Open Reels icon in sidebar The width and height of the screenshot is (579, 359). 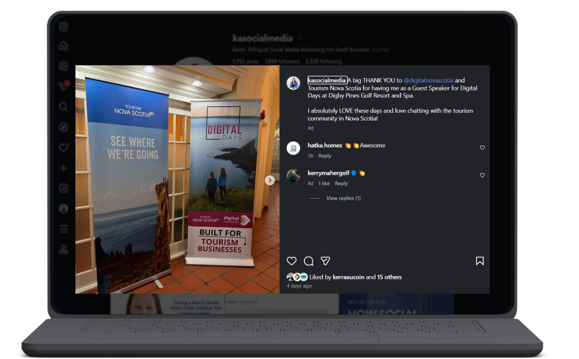(x=63, y=66)
